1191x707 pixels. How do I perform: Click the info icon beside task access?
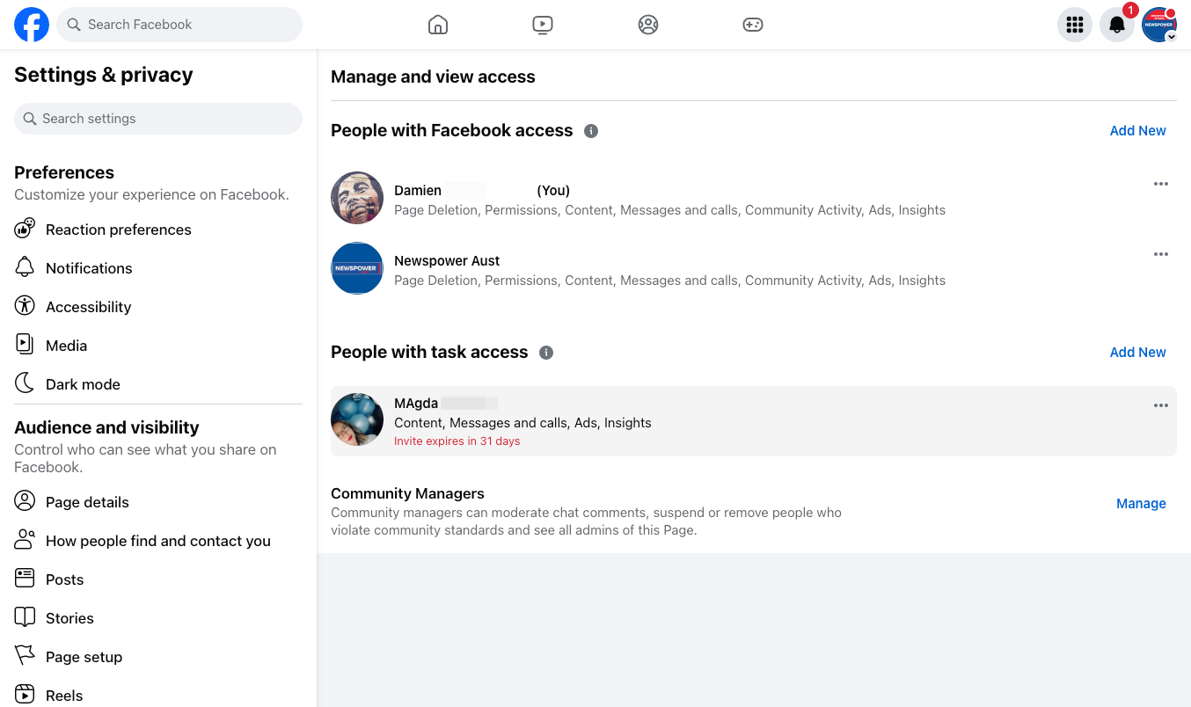click(x=546, y=353)
